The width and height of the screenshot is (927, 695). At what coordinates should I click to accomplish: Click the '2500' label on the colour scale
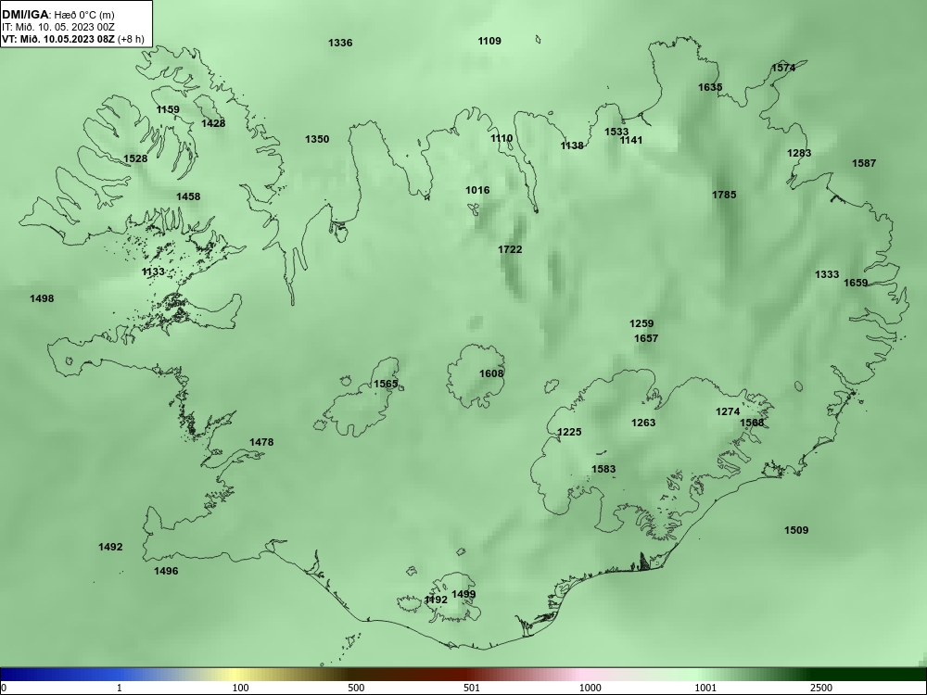(x=821, y=688)
